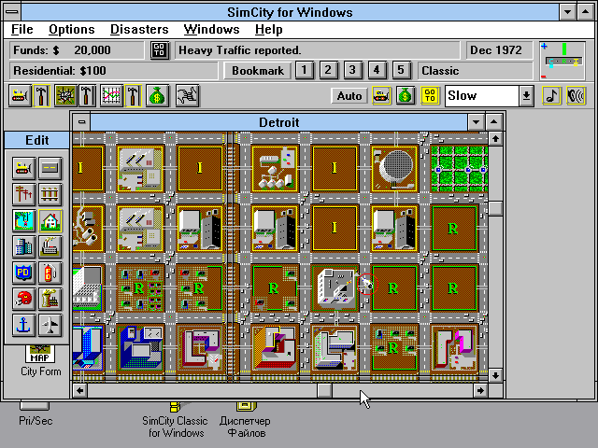Screen dimensions: 598x448
Task: Select the Industrial zone factory tool
Action: click(x=50, y=246)
